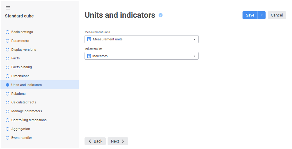The width and height of the screenshot is (292, 149).
Task: Click the Measurement units dictionary icon
Action: (89, 39)
